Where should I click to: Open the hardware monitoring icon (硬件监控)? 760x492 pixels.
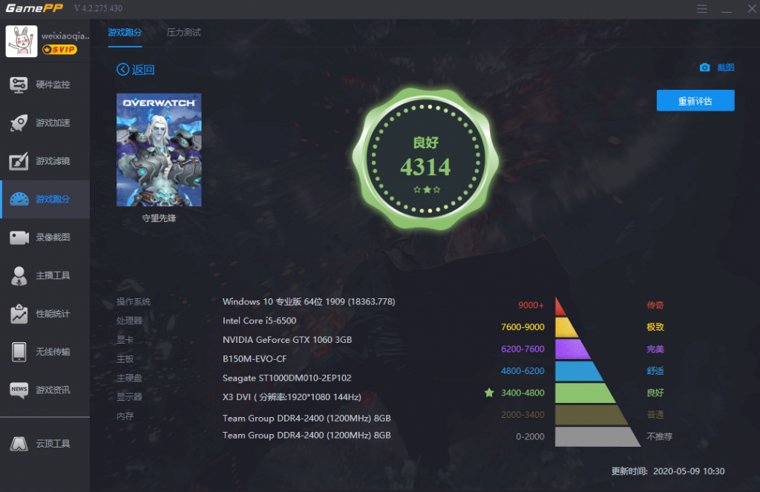click(19, 85)
